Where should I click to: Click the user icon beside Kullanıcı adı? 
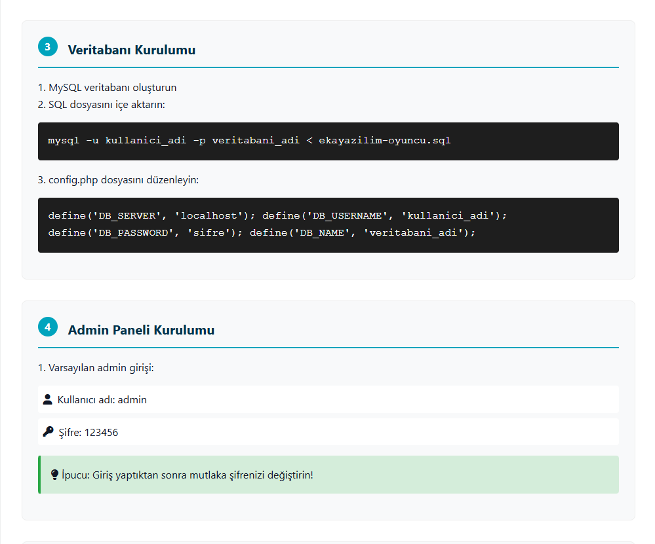48,400
